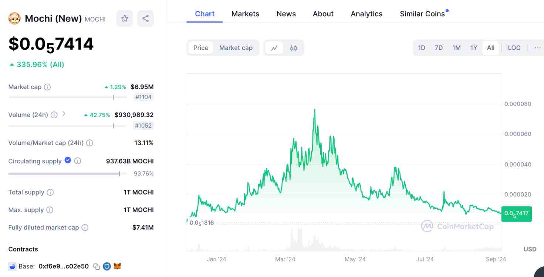Click the Base network logo icon
Image resolution: width=544 pixels, height=277 pixels.
tap(13, 266)
